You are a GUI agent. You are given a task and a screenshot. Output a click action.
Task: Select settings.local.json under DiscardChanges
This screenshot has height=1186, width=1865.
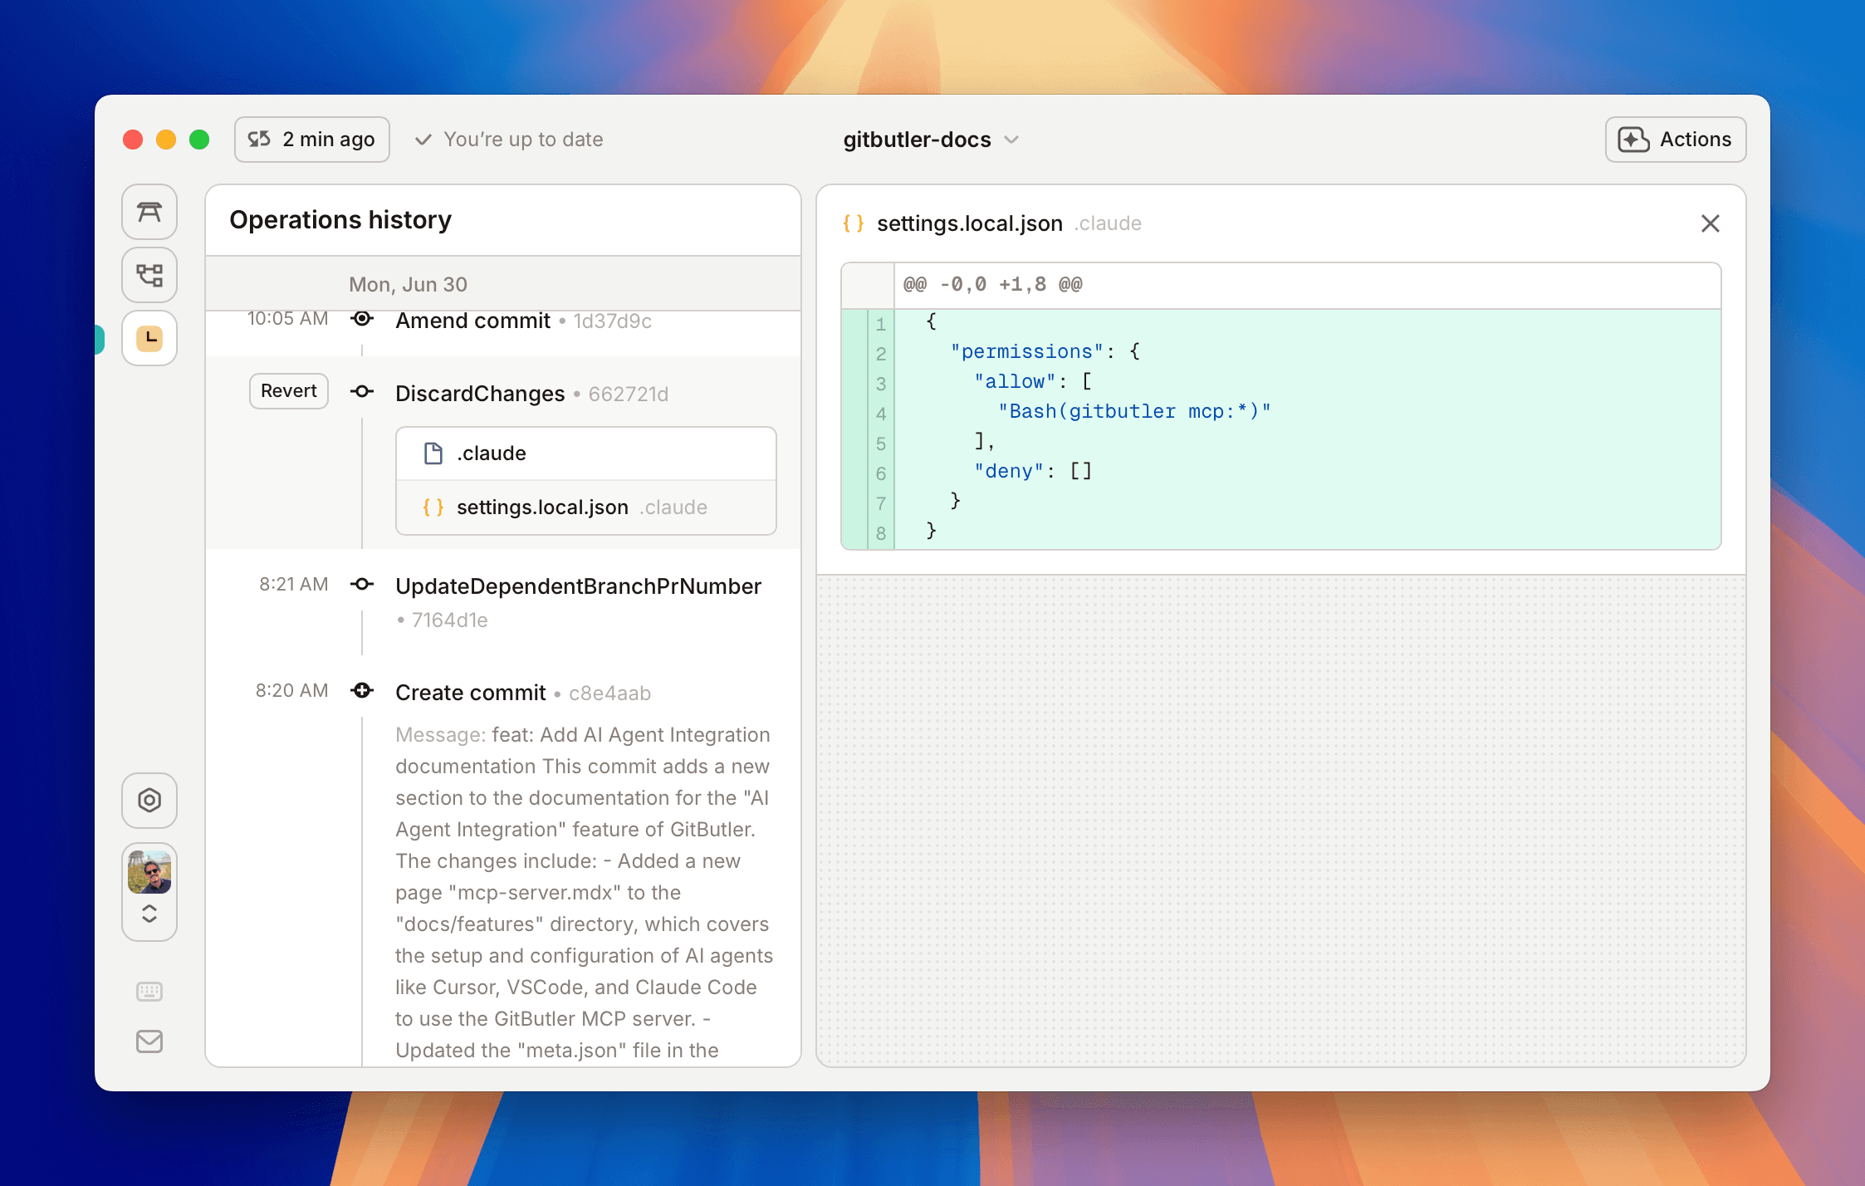click(x=585, y=507)
